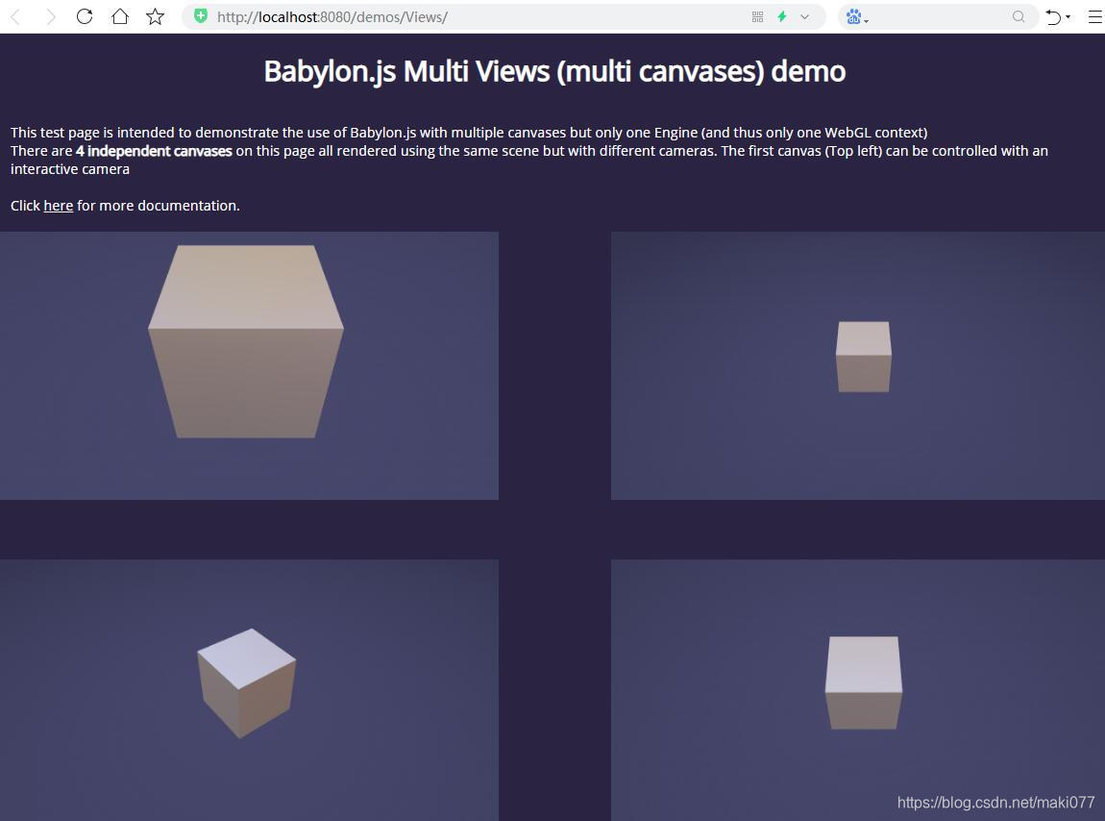This screenshot has width=1105, height=821.
Task: Open the browser hamburger menu
Action: (x=1095, y=17)
